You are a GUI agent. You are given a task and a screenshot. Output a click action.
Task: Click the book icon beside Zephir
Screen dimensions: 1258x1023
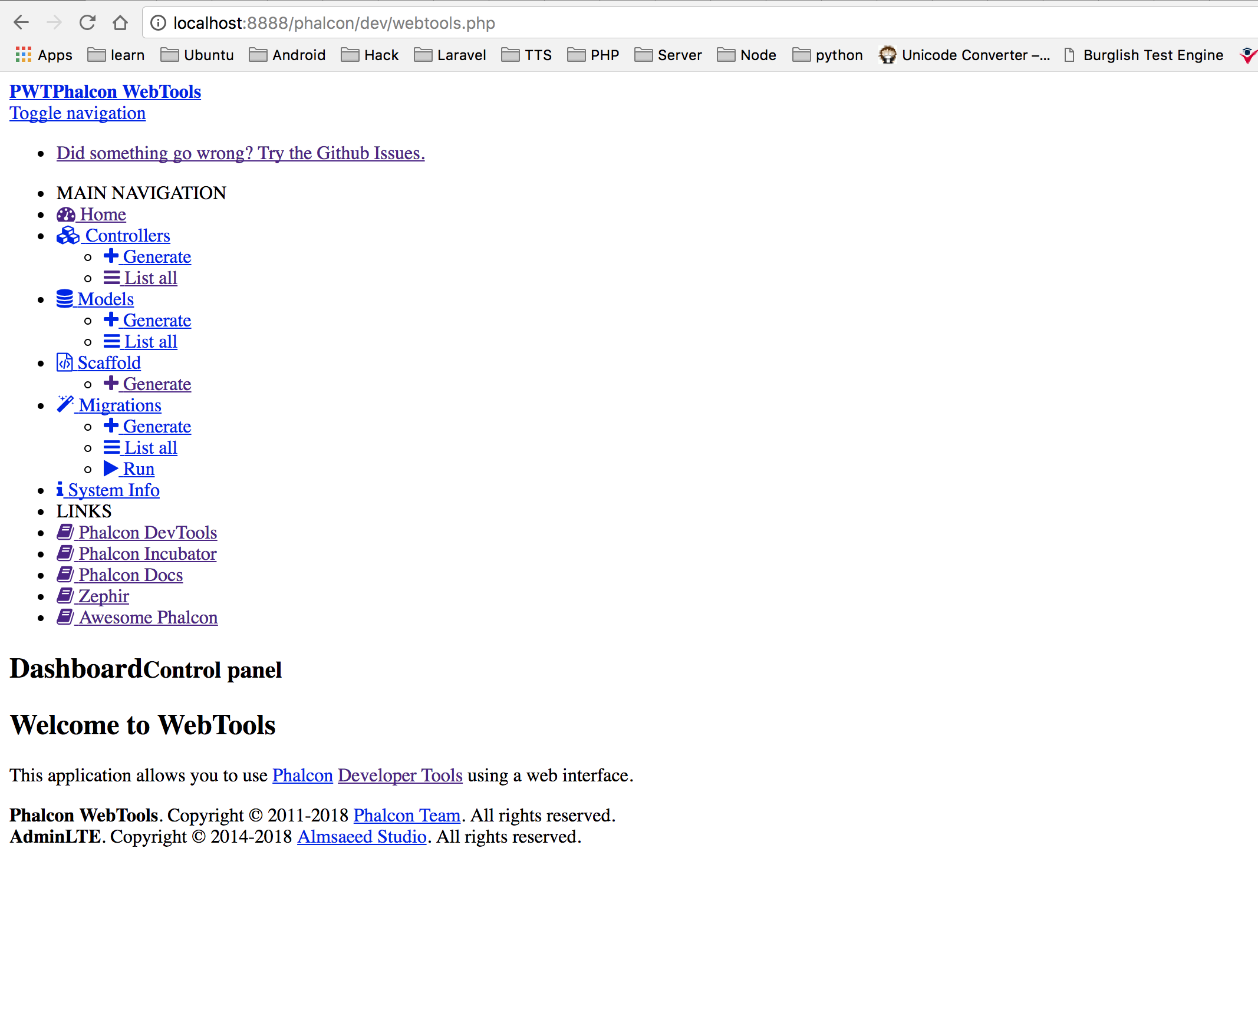click(x=65, y=596)
